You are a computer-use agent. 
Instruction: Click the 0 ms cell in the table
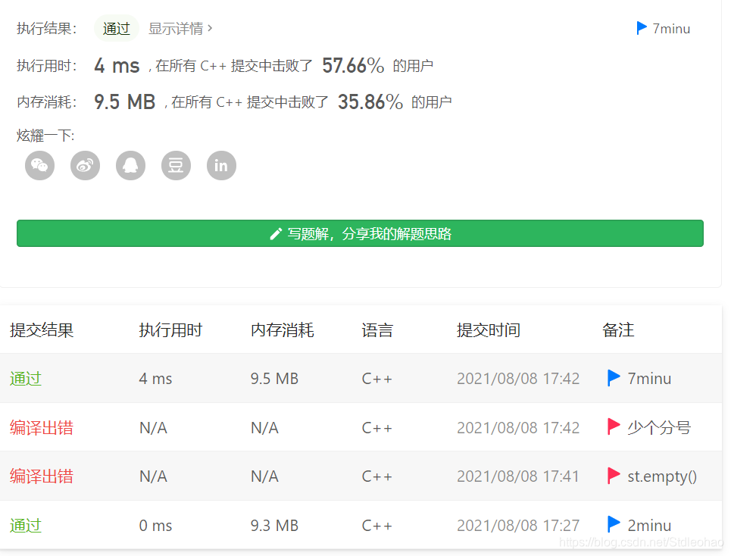click(x=155, y=525)
